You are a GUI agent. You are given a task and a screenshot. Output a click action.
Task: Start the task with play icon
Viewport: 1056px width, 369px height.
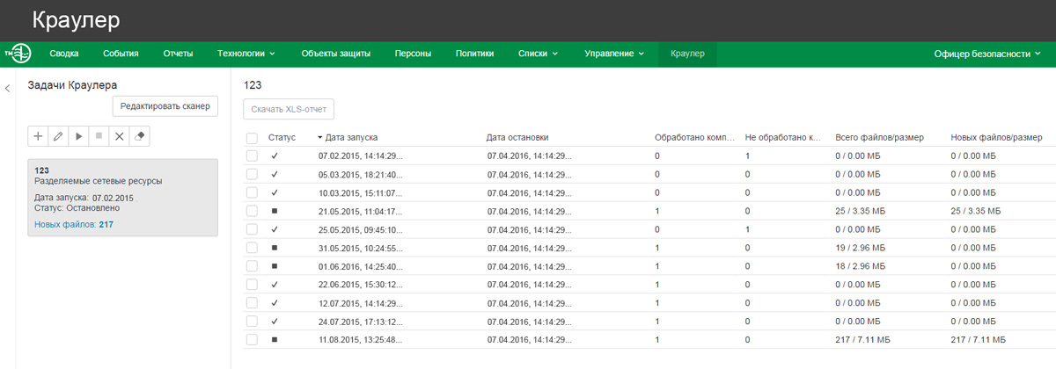tap(78, 136)
